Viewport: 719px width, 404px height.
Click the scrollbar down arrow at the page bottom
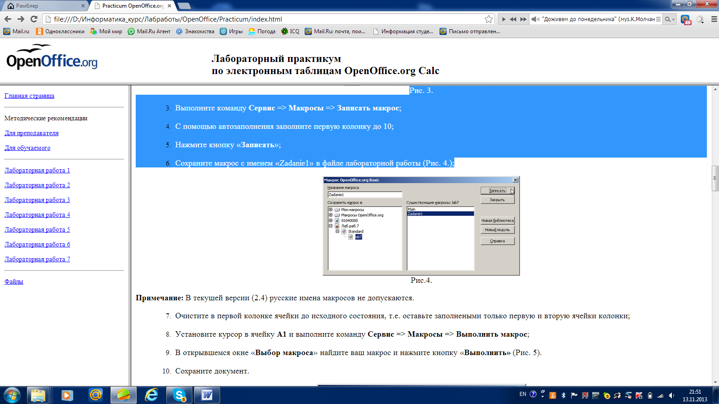(715, 382)
